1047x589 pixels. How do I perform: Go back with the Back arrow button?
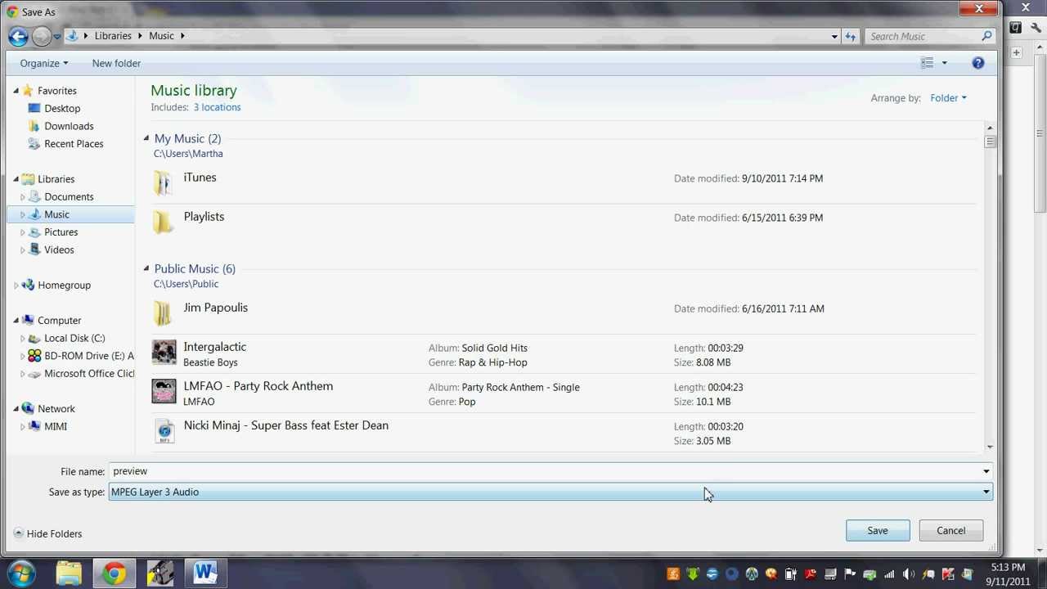[18, 36]
